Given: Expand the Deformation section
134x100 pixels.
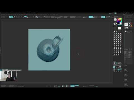Looking at the screenshot, I should (126, 76).
